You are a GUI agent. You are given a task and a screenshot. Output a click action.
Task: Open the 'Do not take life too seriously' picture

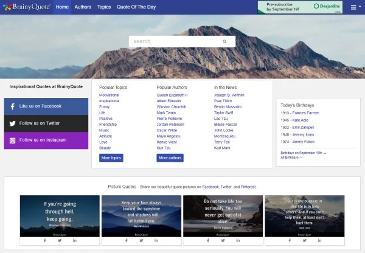(x=223, y=216)
